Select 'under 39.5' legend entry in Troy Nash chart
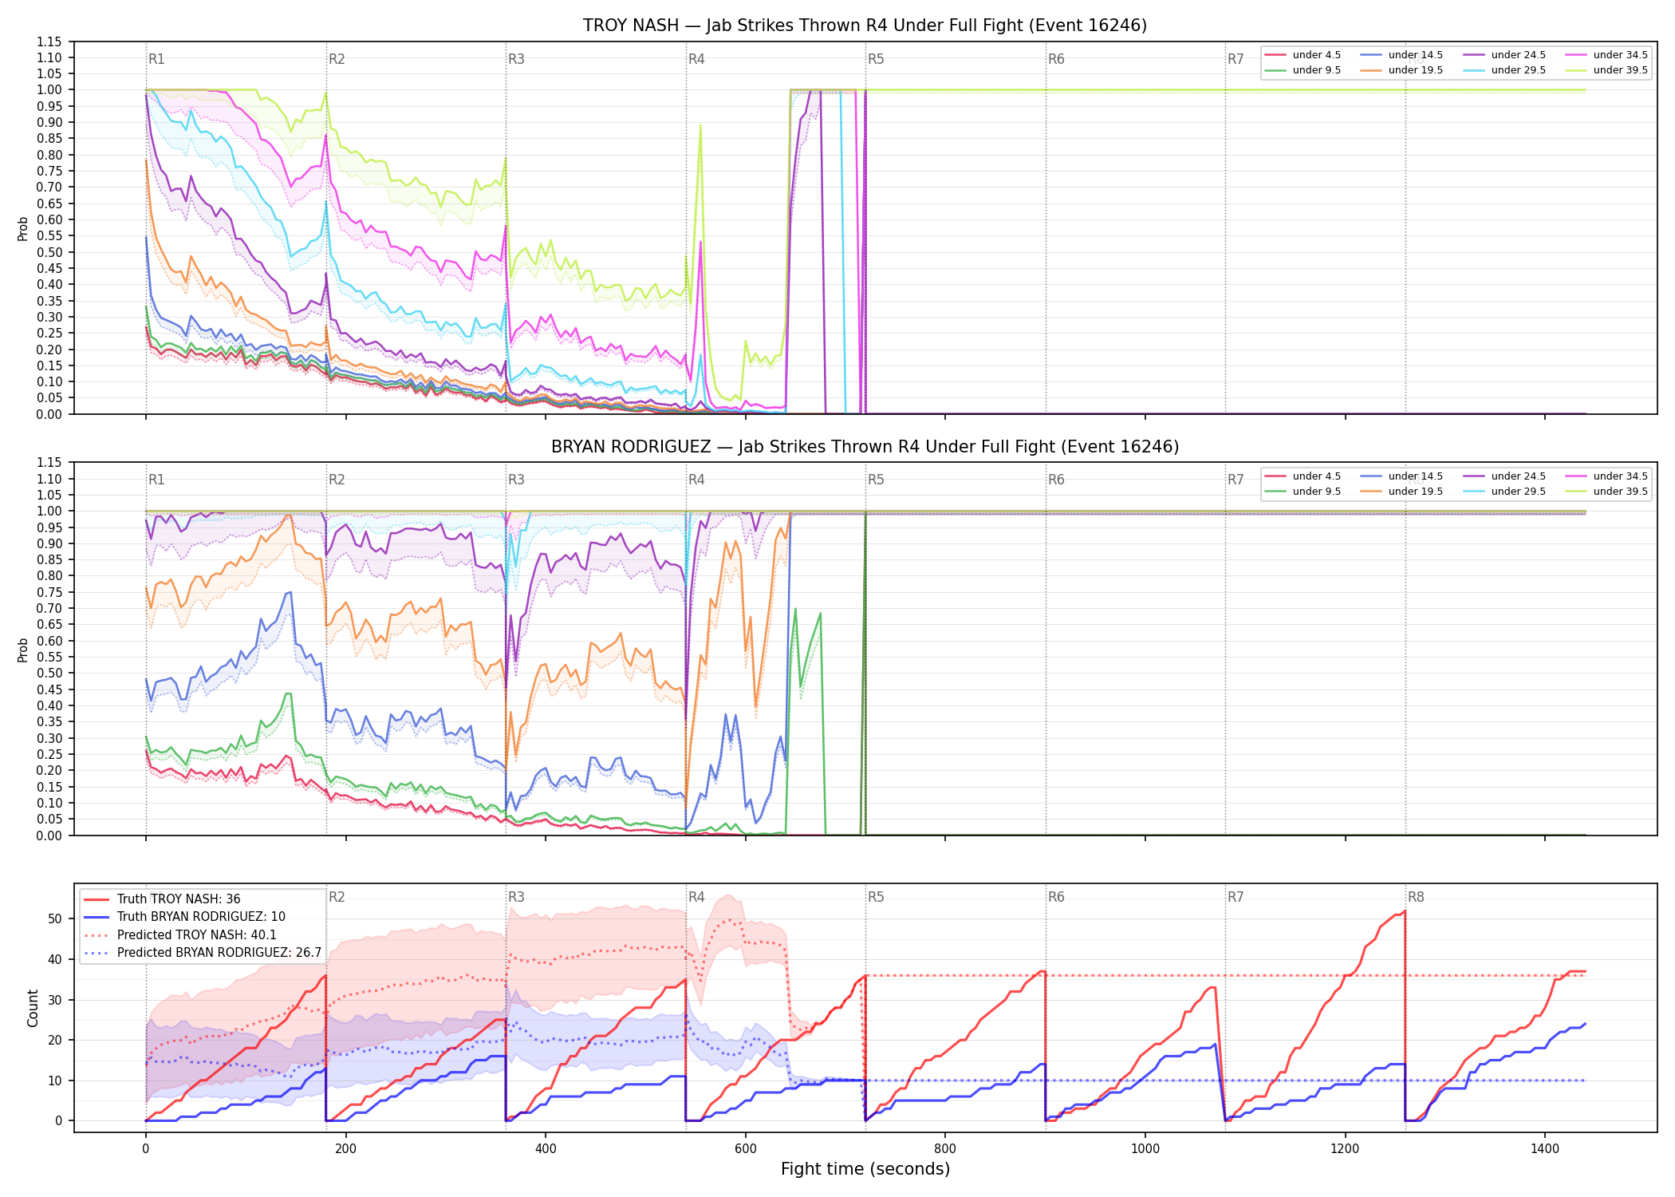 coord(1606,70)
